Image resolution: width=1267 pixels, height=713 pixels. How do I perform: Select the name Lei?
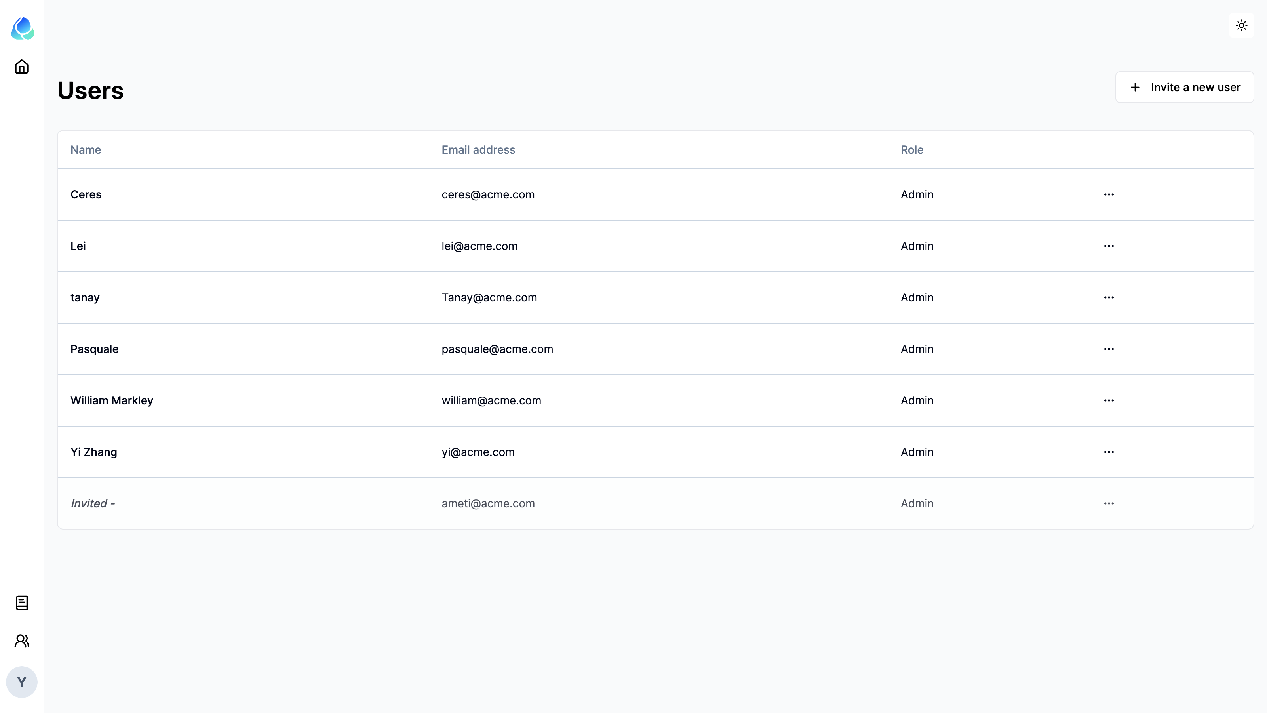click(78, 246)
